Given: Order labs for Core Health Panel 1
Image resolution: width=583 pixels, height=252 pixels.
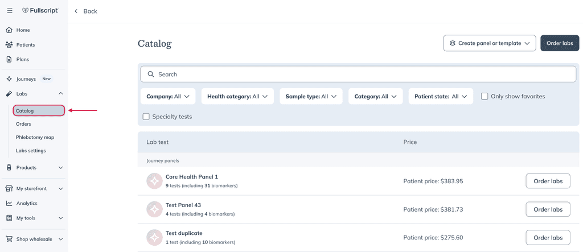Looking at the screenshot, I should pos(548,181).
